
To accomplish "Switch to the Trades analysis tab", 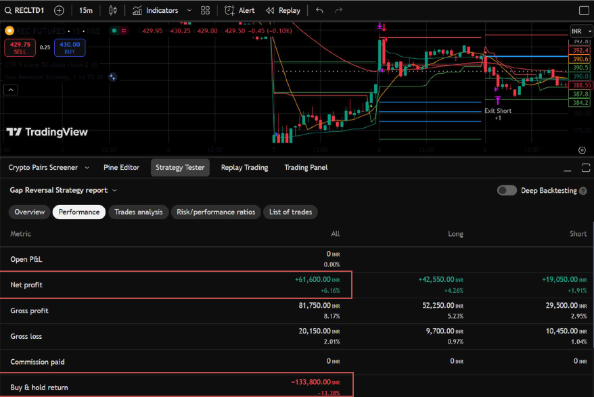I will tap(138, 212).
